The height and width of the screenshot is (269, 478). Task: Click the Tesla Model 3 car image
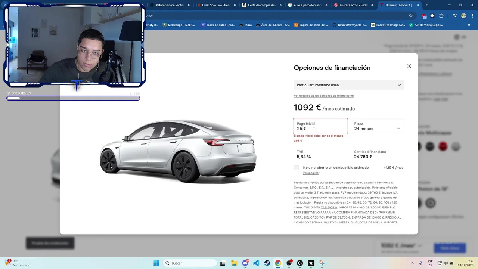[178, 152]
